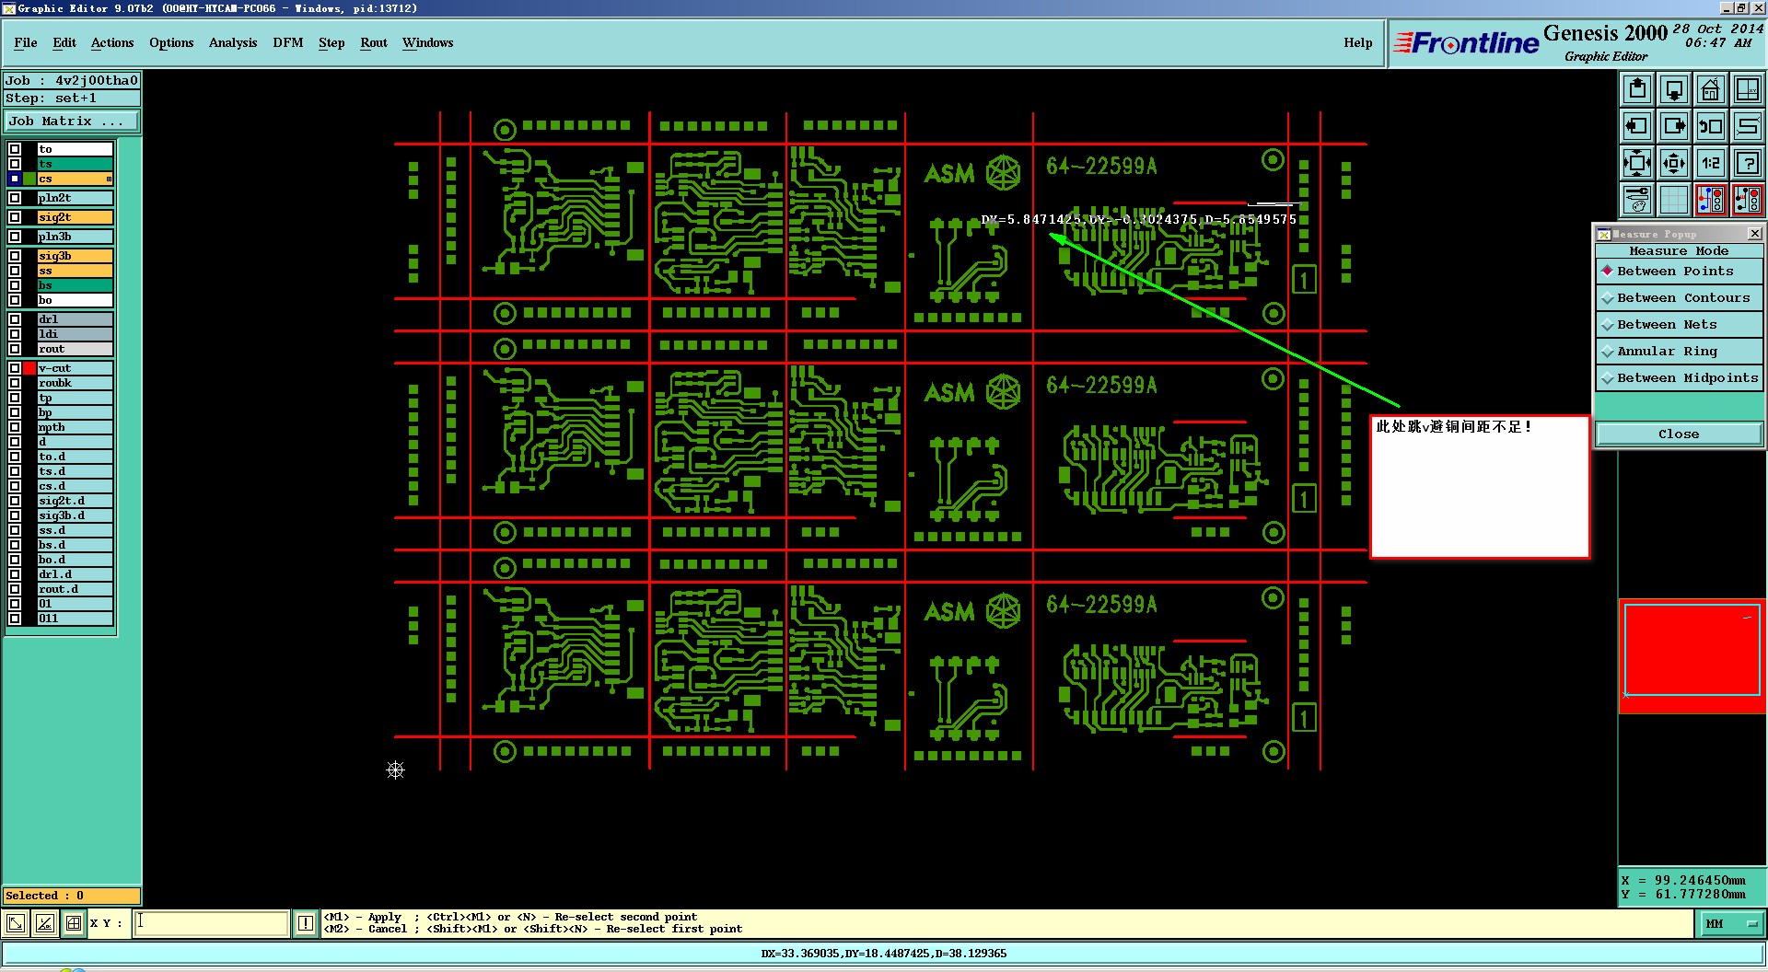This screenshot has width=1768, height=972.
Task: Select the cs layer row
Action: pos(75,179)
